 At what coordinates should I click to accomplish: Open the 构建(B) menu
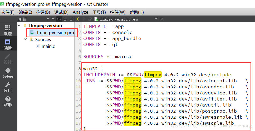point(43,12)
